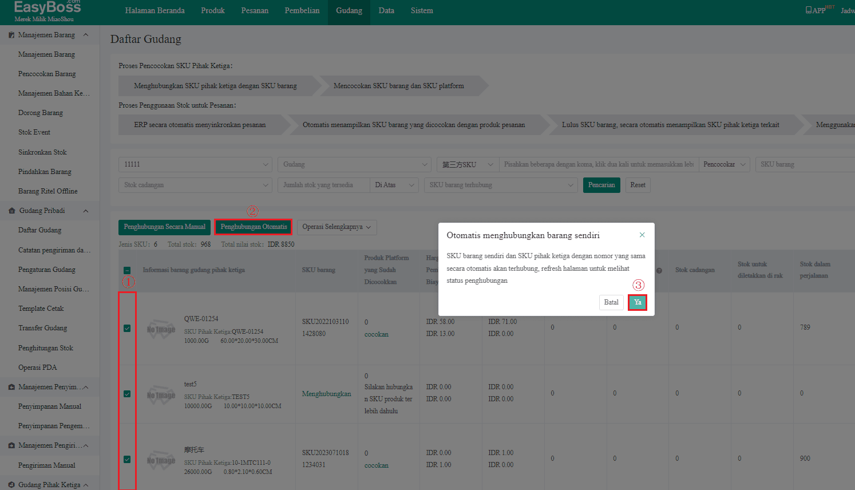The image size is (855, 490).
Task: Click the Pencarian search button
Action: [601, 185]
